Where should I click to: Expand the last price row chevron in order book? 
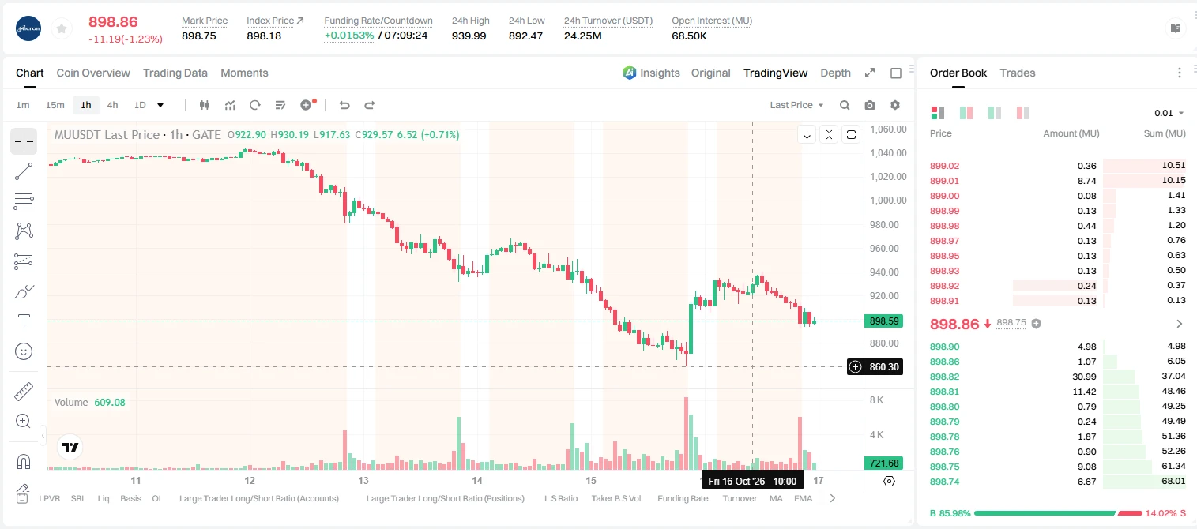(1180, 324)
